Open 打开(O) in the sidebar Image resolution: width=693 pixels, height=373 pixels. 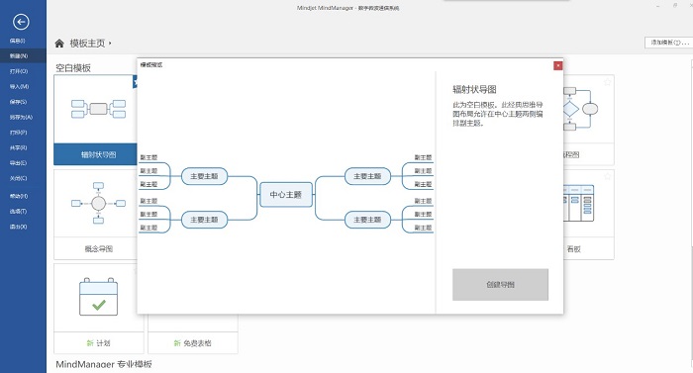[19, 71]
